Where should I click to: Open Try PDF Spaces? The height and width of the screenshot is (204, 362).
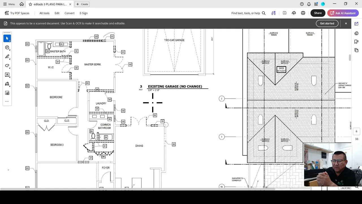coord(17,13)
